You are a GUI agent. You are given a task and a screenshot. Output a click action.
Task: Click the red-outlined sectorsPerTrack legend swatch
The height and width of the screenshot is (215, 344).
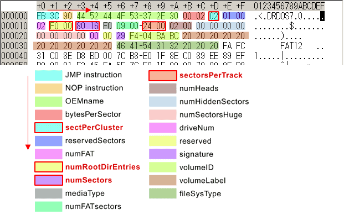pos(163,76)
